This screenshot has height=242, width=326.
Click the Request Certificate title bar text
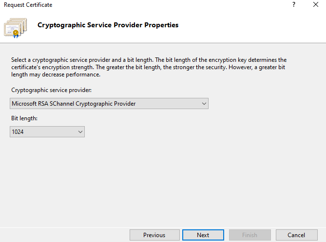point(28,5)
